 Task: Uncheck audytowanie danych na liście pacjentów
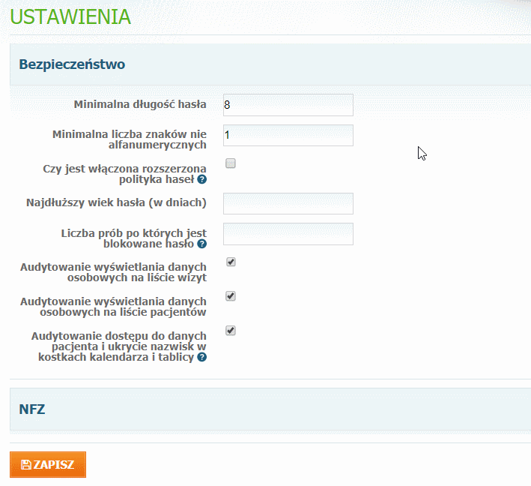[x=231, y=296]
